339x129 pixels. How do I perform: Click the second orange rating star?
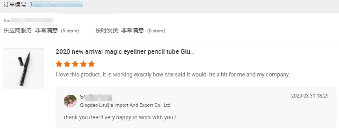67,64
